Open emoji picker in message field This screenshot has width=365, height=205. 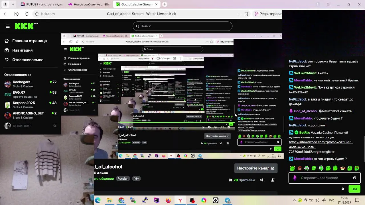355,178
